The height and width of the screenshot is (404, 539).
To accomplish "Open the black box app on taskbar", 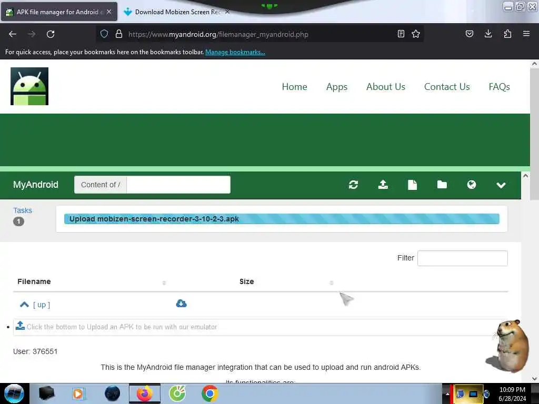I will click(46, 393).
